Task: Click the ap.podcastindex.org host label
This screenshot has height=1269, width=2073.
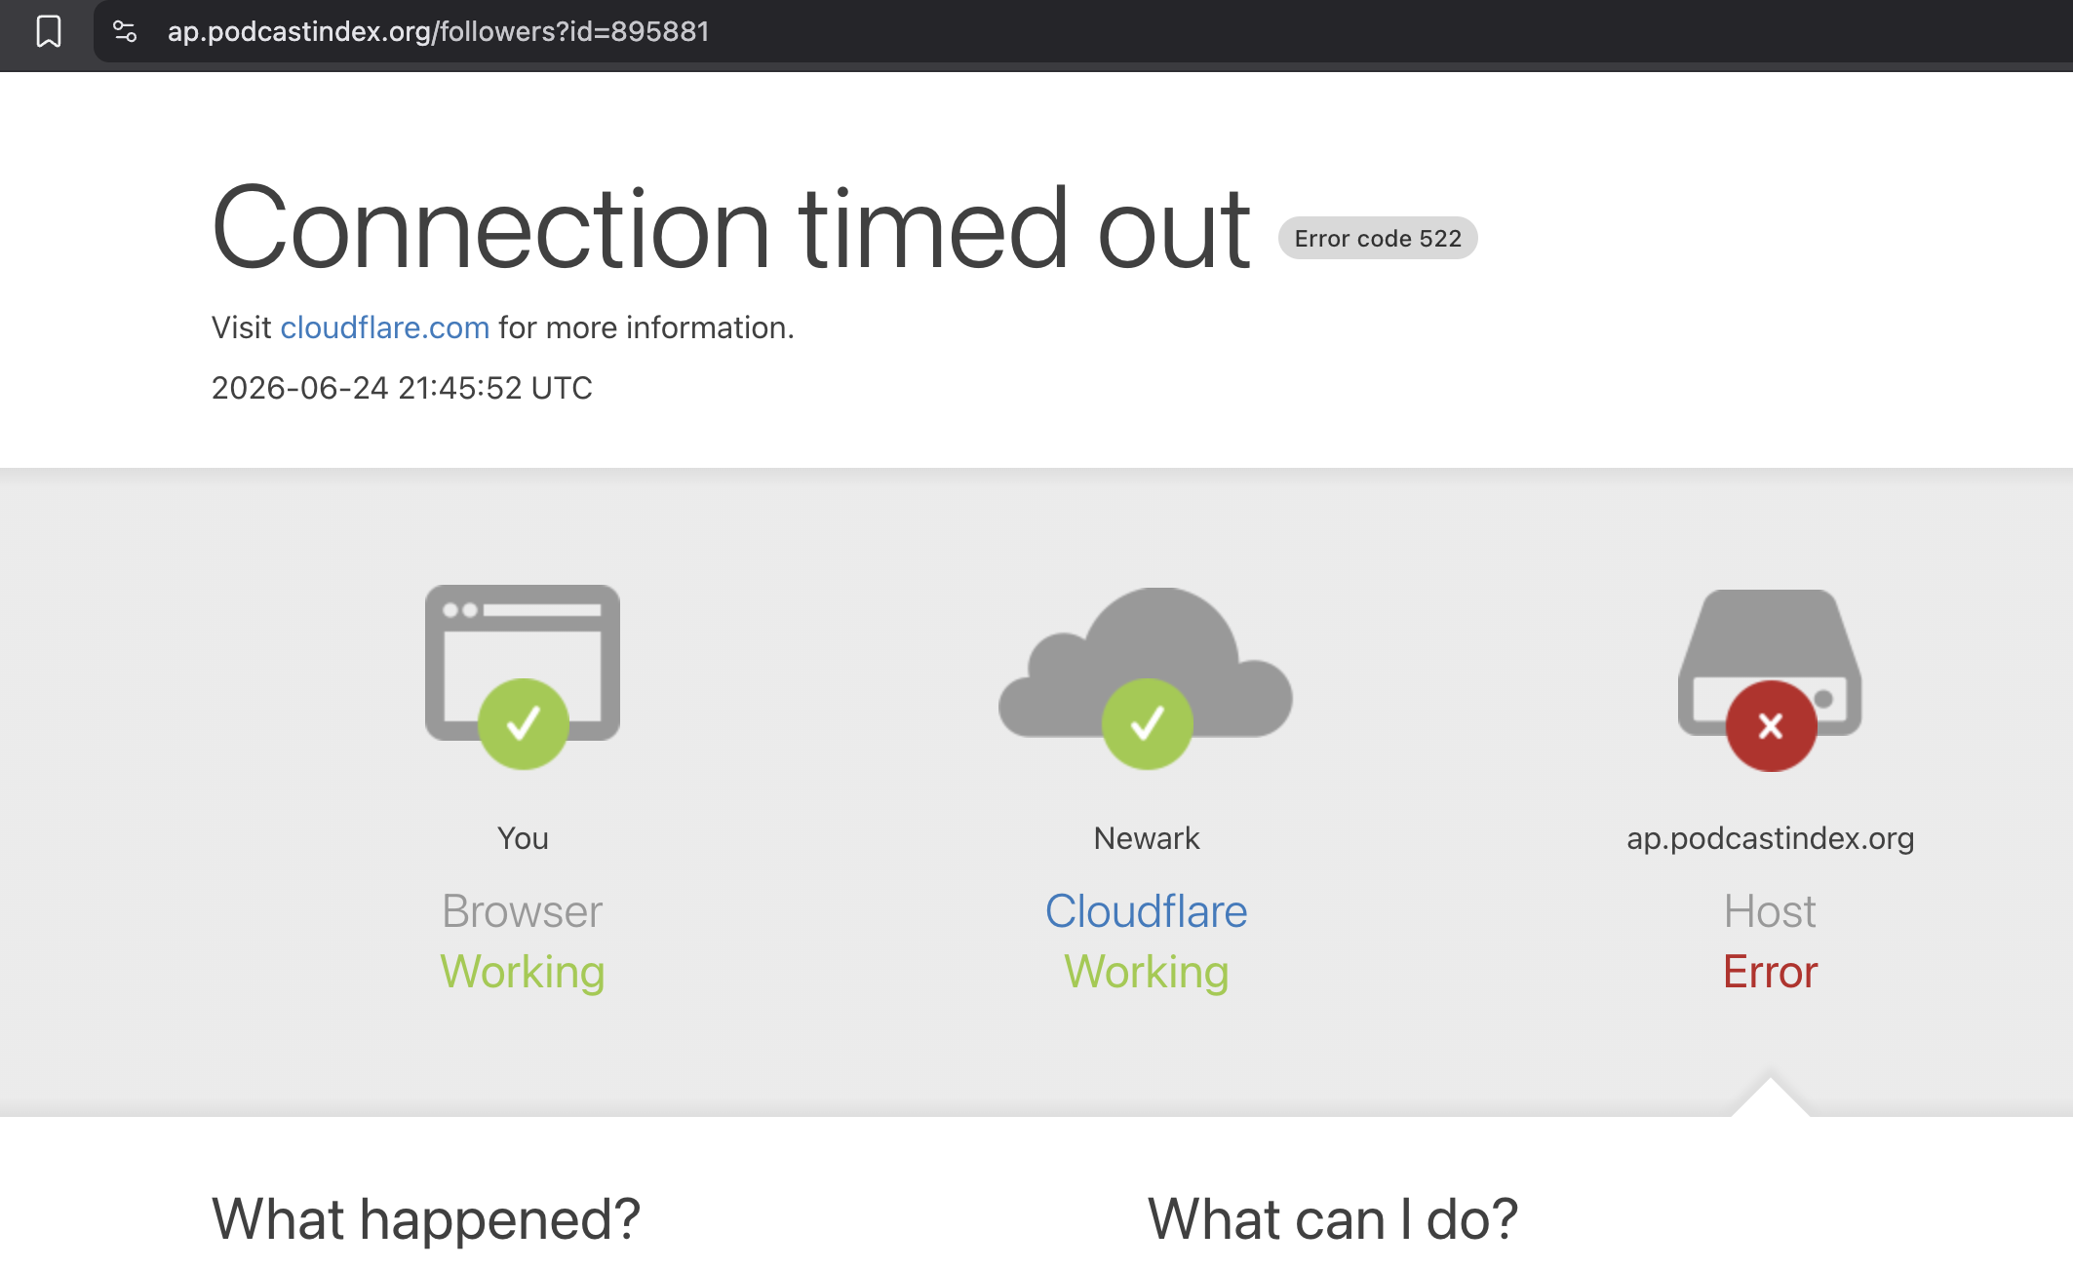Action: 1771,838
